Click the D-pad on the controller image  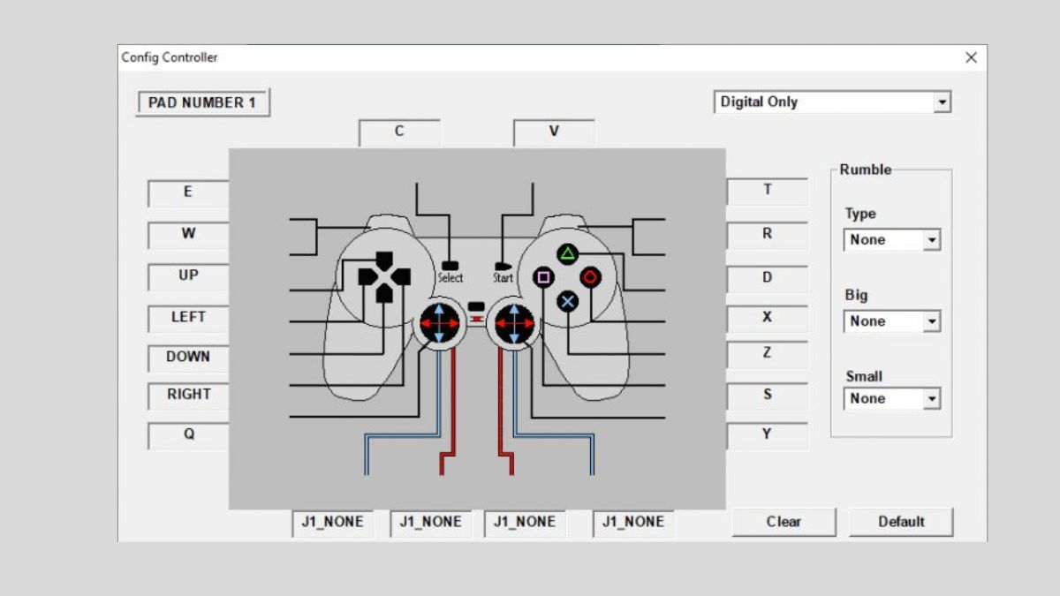383,277
